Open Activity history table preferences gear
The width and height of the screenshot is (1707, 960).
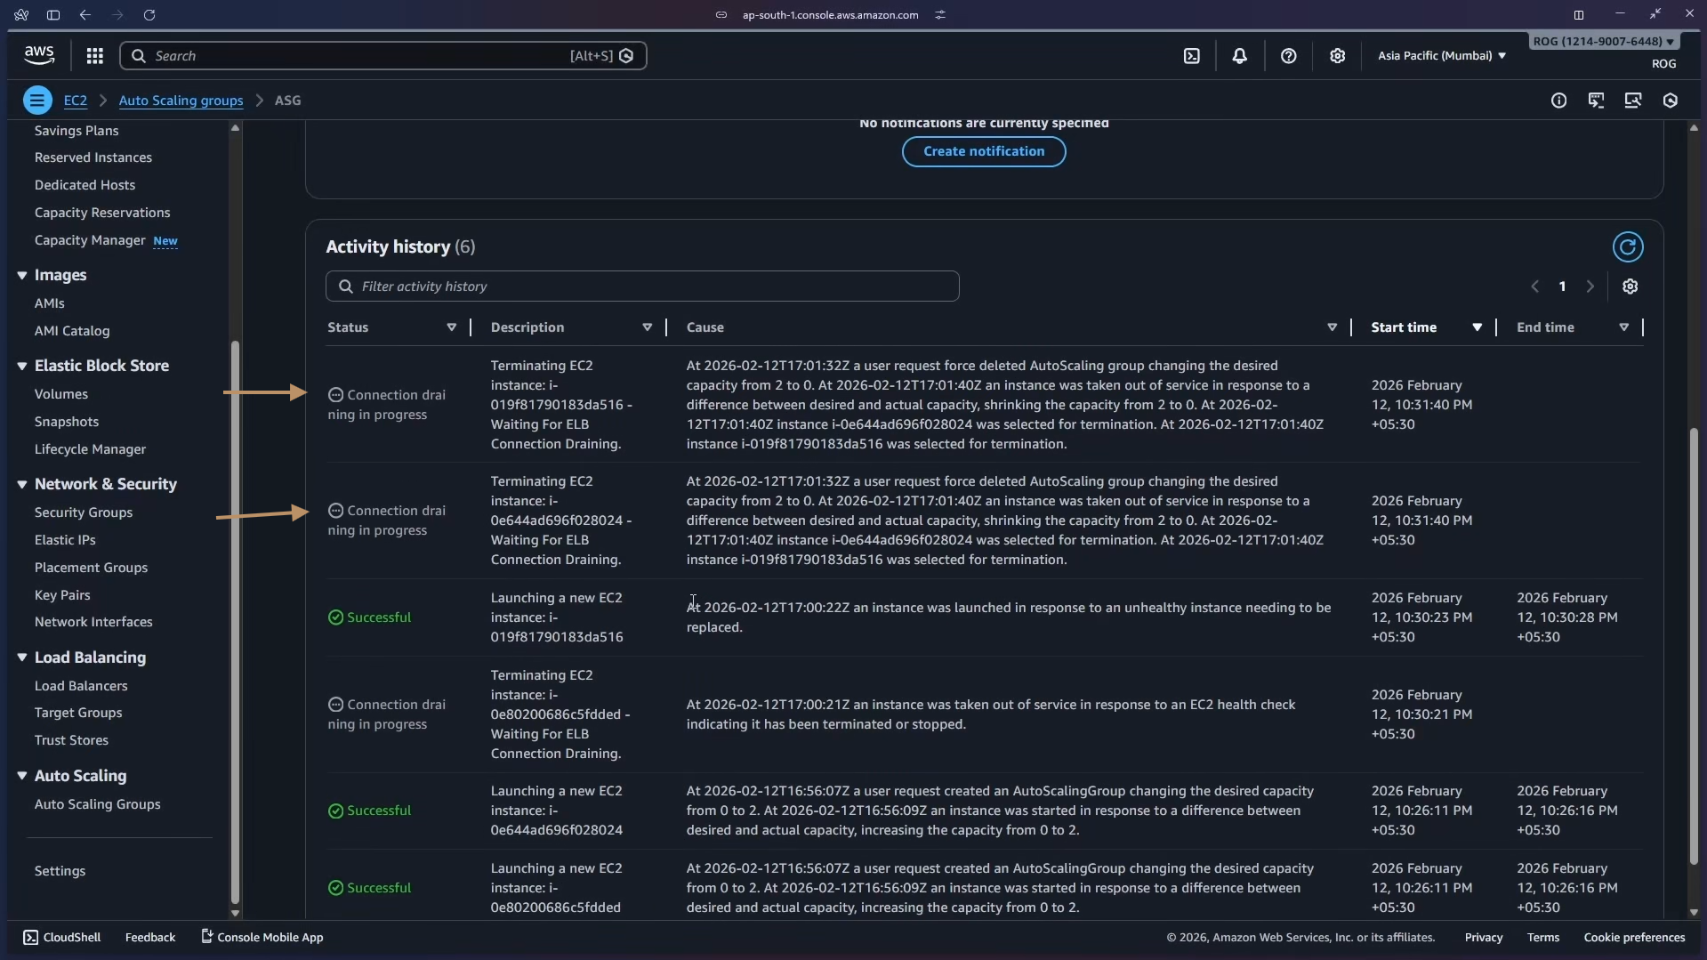[1630, 286]
